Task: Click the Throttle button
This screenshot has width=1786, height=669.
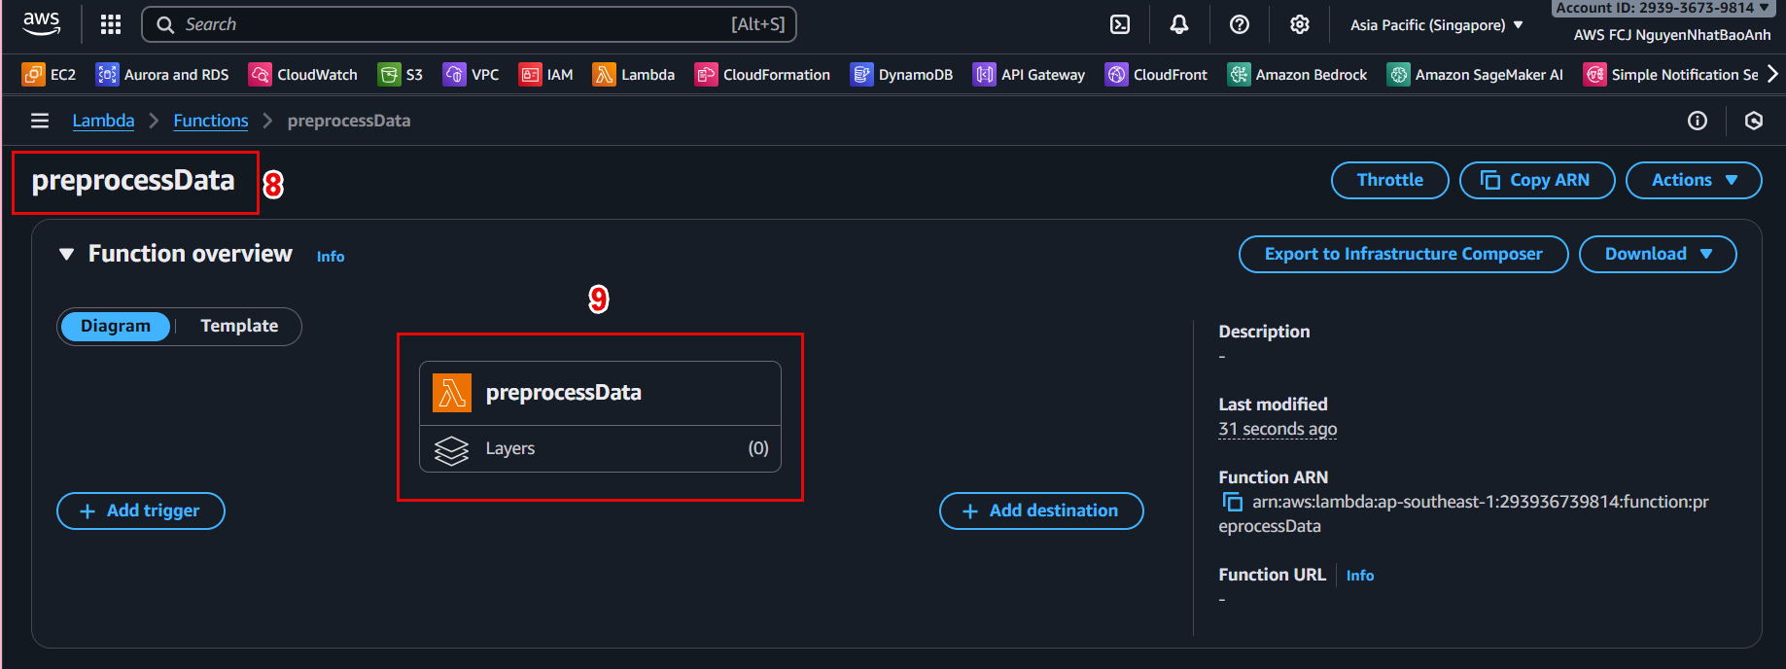Action: pyautogui.click(x=1390, y=180)
